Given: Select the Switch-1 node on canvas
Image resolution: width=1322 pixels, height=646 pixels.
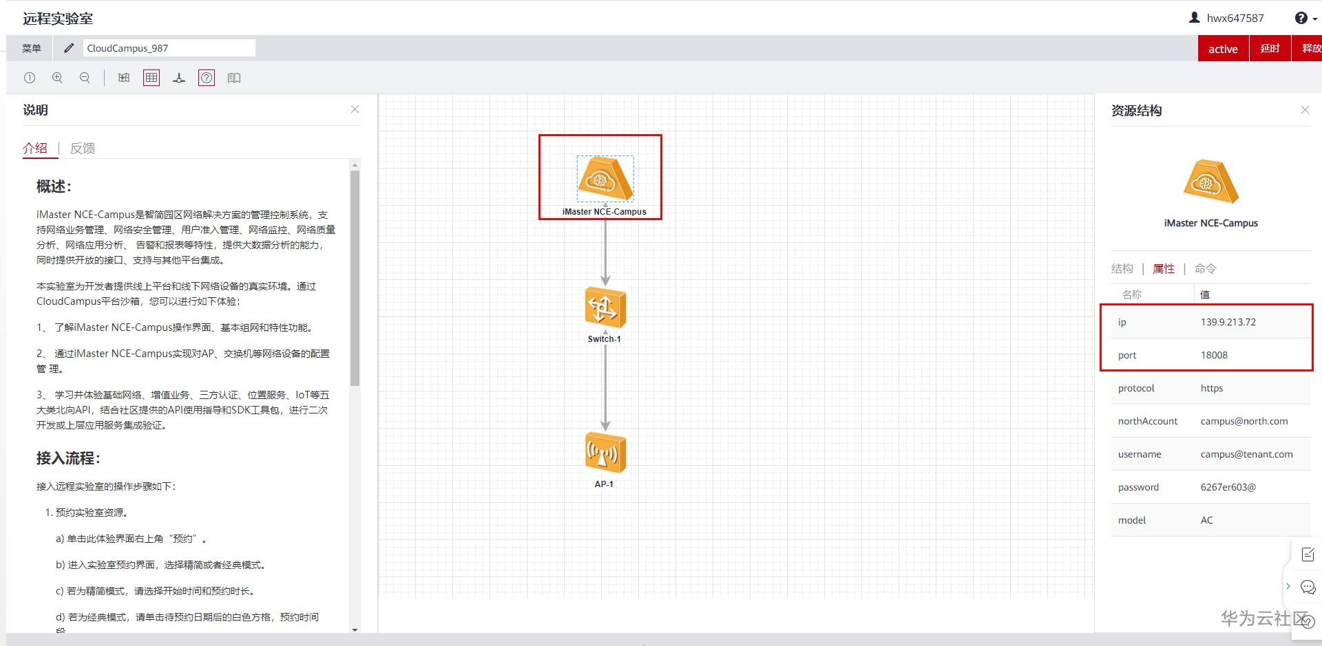Looking at the screenshot, I should pos(605,307).
